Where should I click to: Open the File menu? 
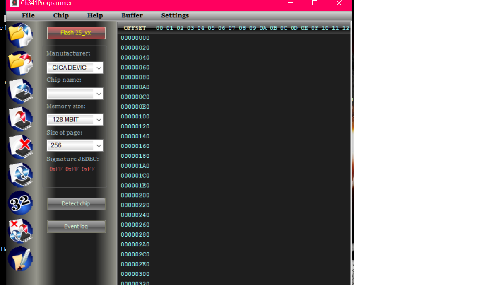tap(28, 15)
